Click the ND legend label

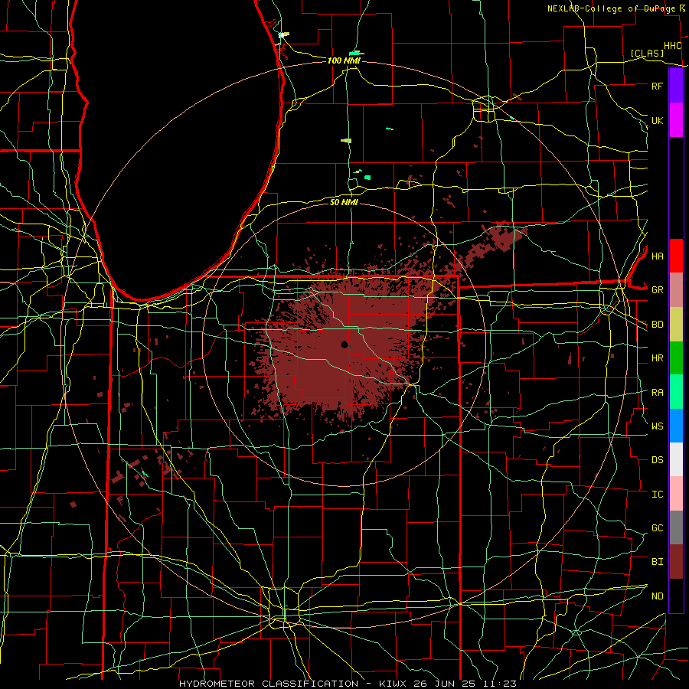pyautogui.click(x=657, y=596)
